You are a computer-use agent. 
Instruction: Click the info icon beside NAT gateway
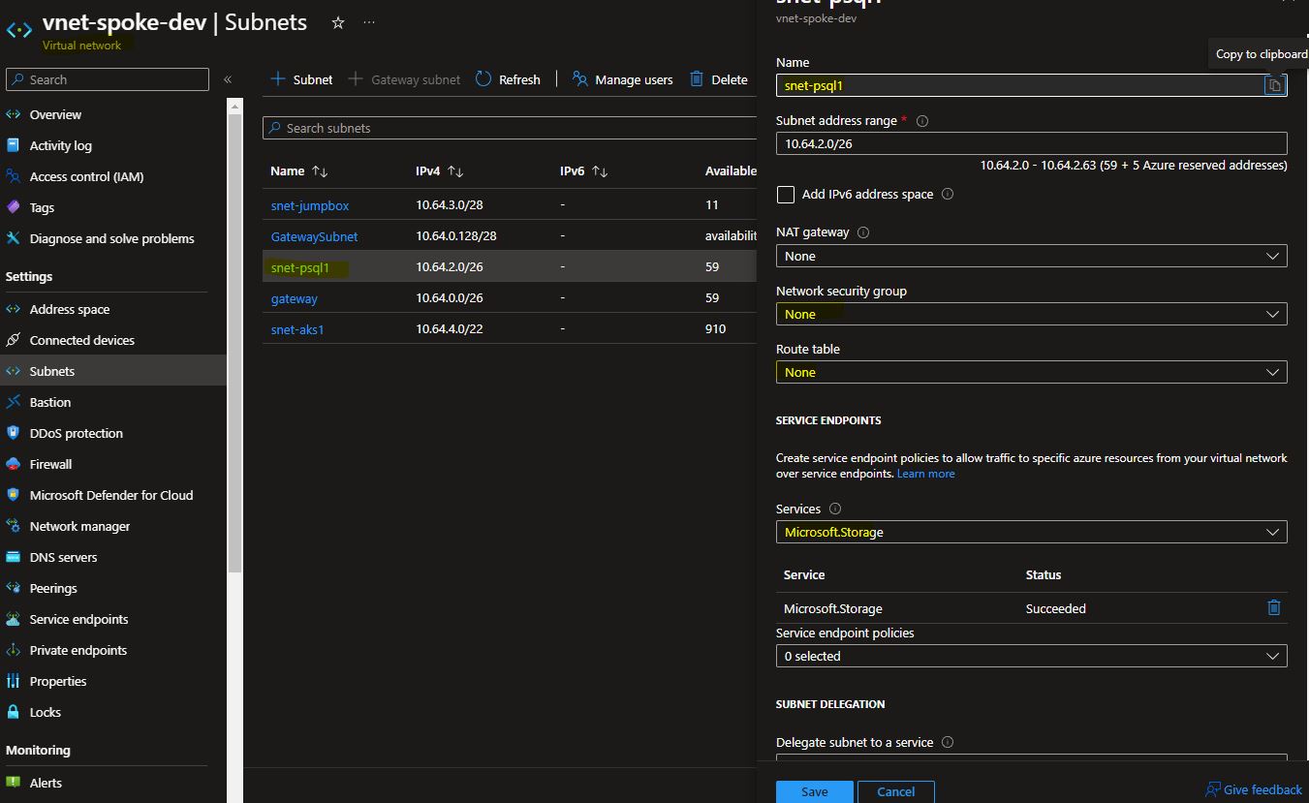(x=863, y=232)
